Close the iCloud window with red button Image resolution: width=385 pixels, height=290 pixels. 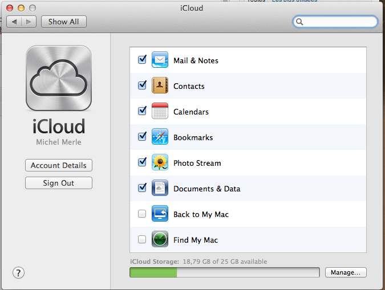tap(10, 8)
